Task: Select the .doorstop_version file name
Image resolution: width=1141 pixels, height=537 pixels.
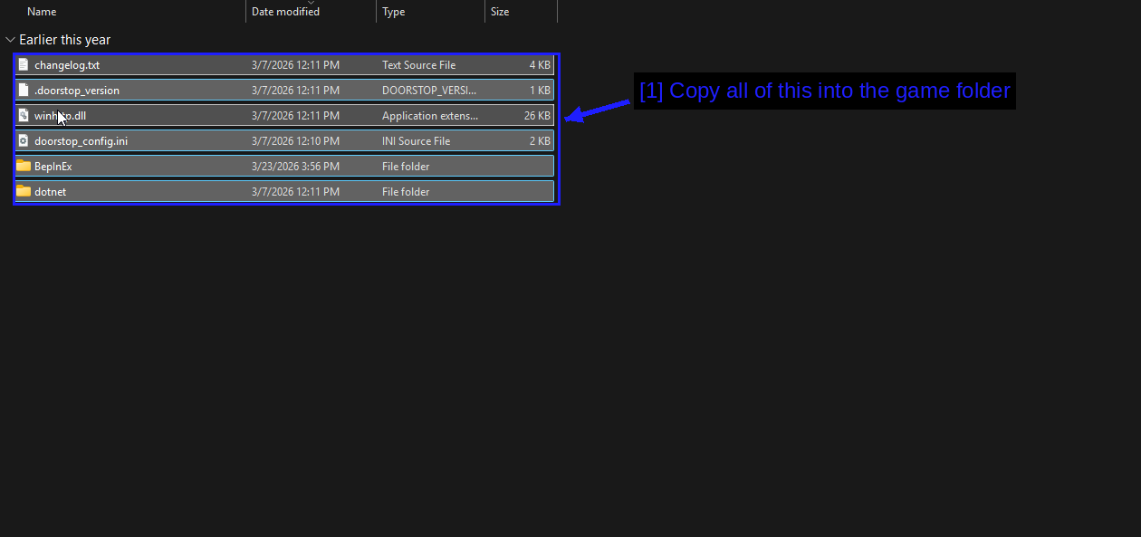Action: click(77, 91)
